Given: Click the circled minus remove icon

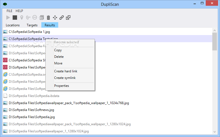Looking at the screenshot, I should [x=35, y=18].
